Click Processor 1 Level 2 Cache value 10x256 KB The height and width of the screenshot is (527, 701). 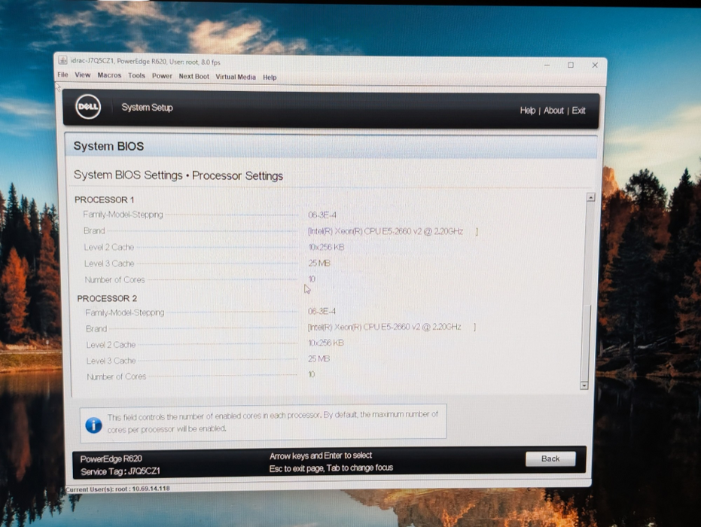[x=326, y=247]
